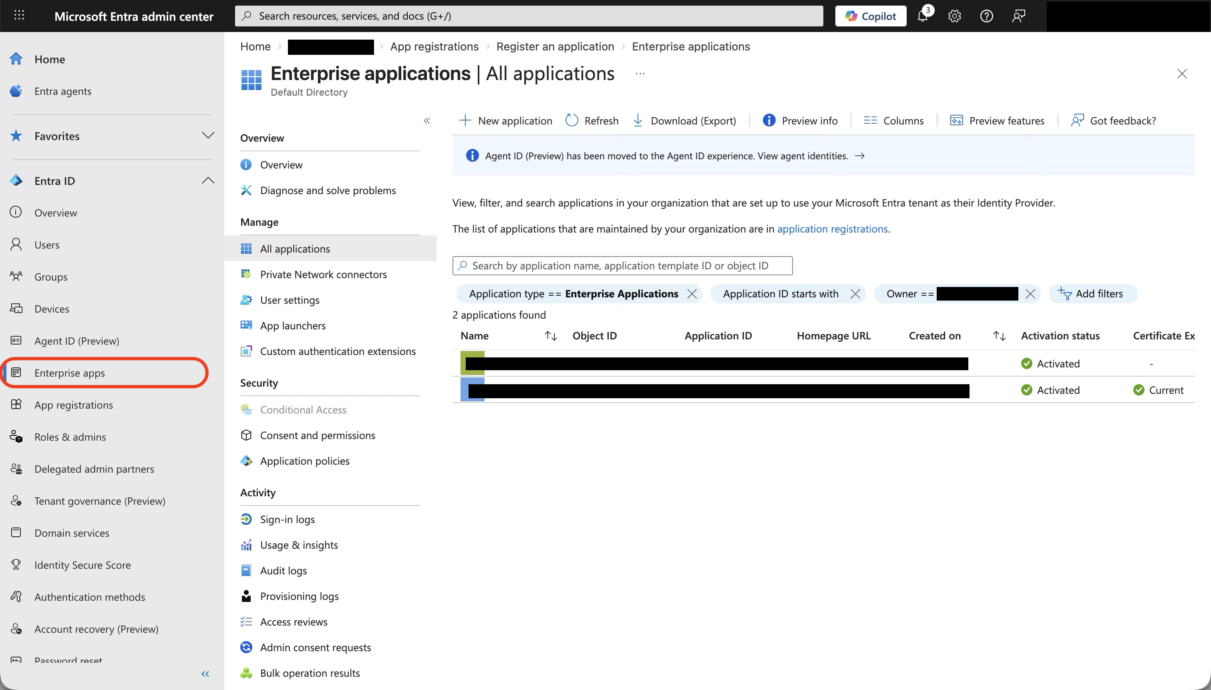Remove the Application type filter chip
Image resolution: width=1211 pixels, height=690 pixels.
692,294
